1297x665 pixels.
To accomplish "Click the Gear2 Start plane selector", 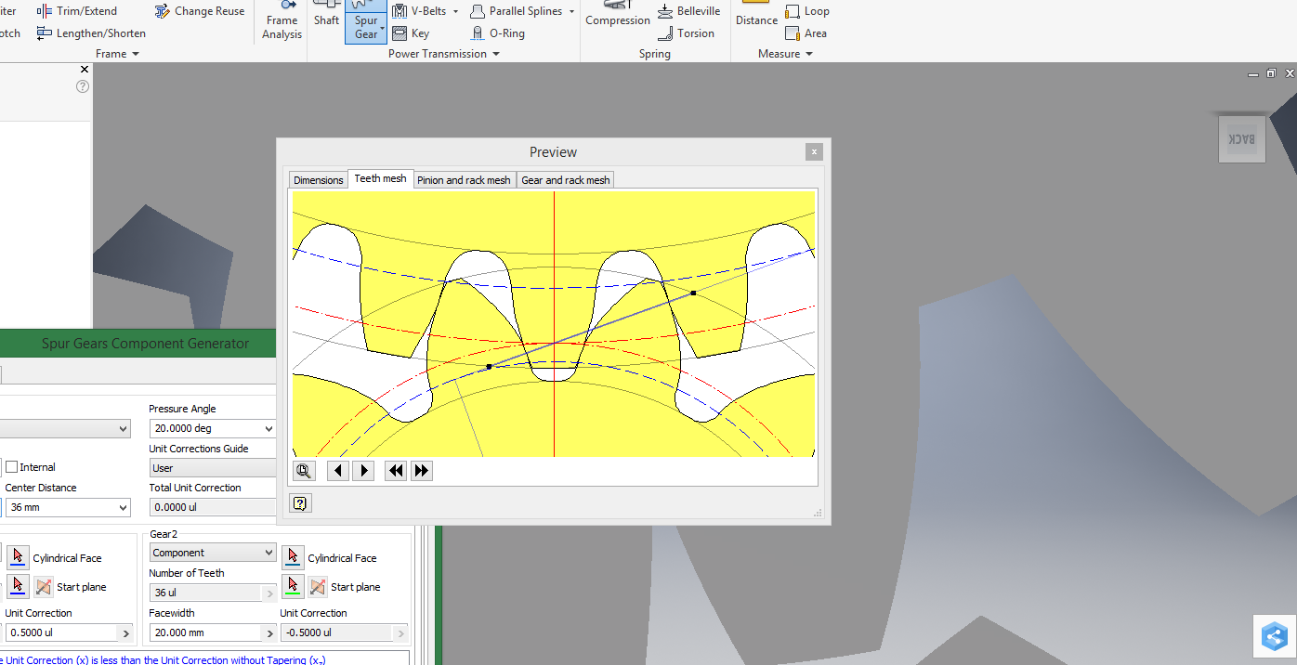I will tap(293, 586).
